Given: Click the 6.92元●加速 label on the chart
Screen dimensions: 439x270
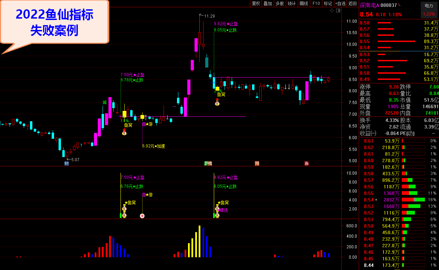Looking at the screenshot, I should (154, 146).
